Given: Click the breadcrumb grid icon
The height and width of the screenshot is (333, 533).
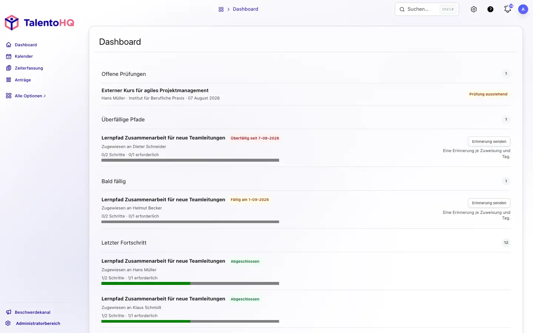Looking at the screenshot, I should point(221,9).
